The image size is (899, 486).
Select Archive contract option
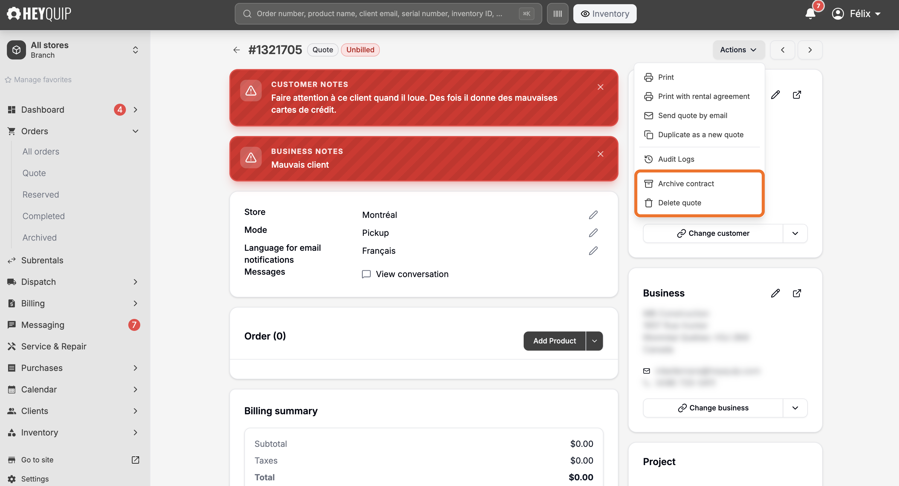[700, 184]
